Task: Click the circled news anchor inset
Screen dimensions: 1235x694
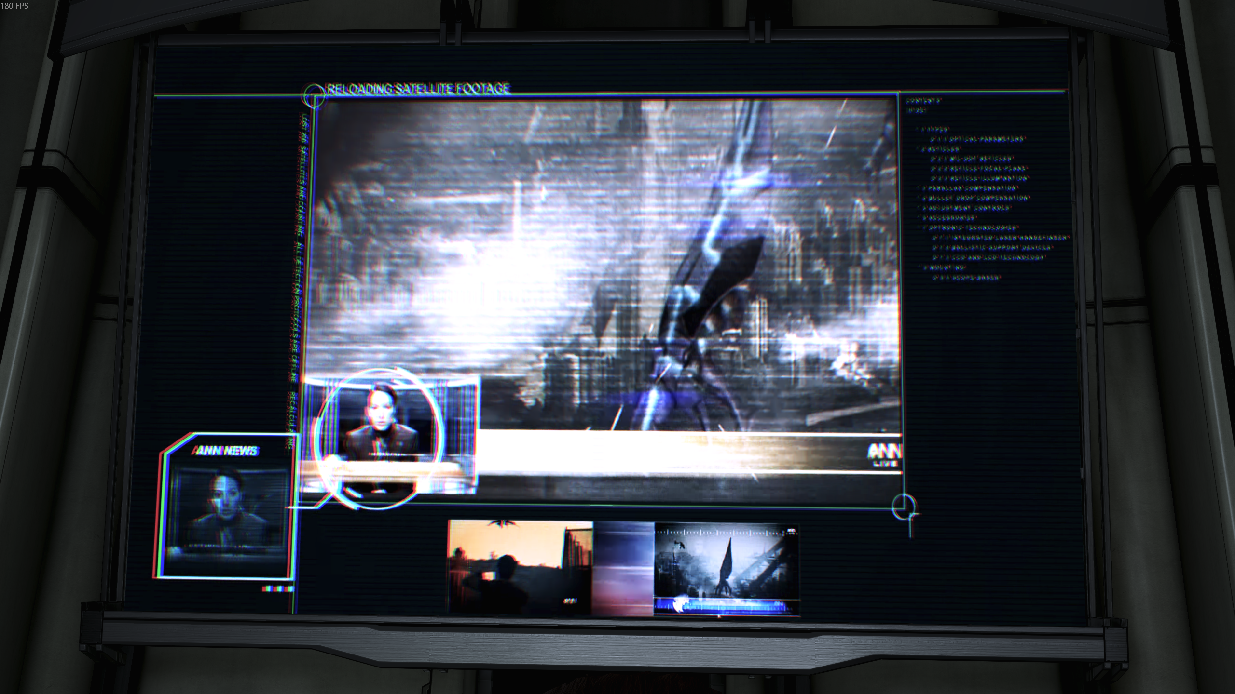Action: 378,438
